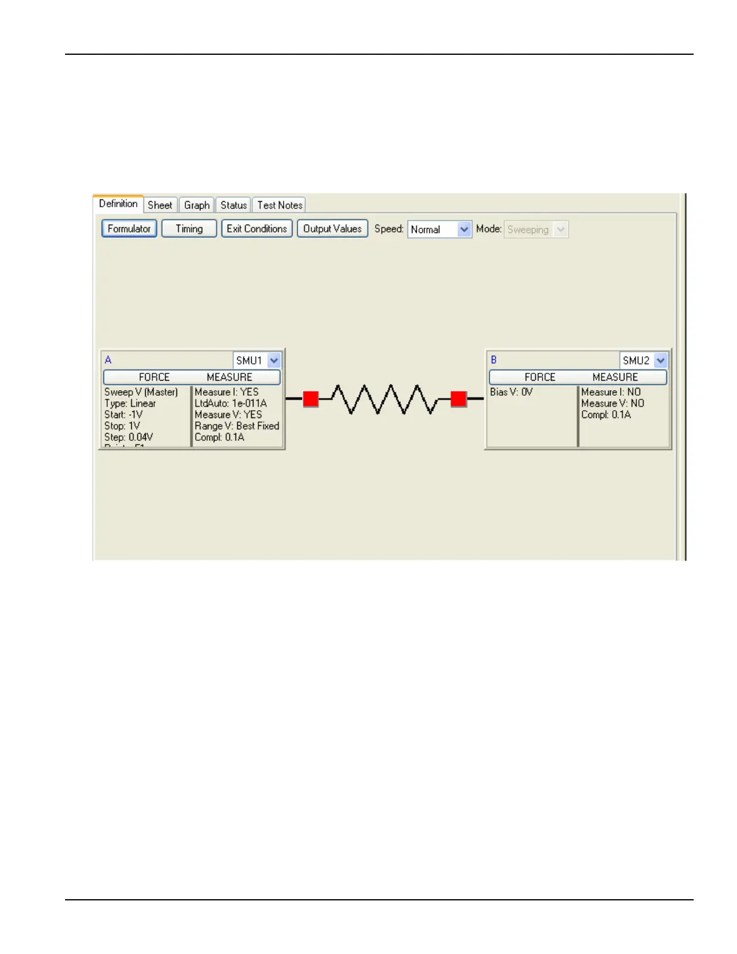The height and width of the screenshot is (954, 737).
Task: Click the terminal A label
Action: pos(108,360)
